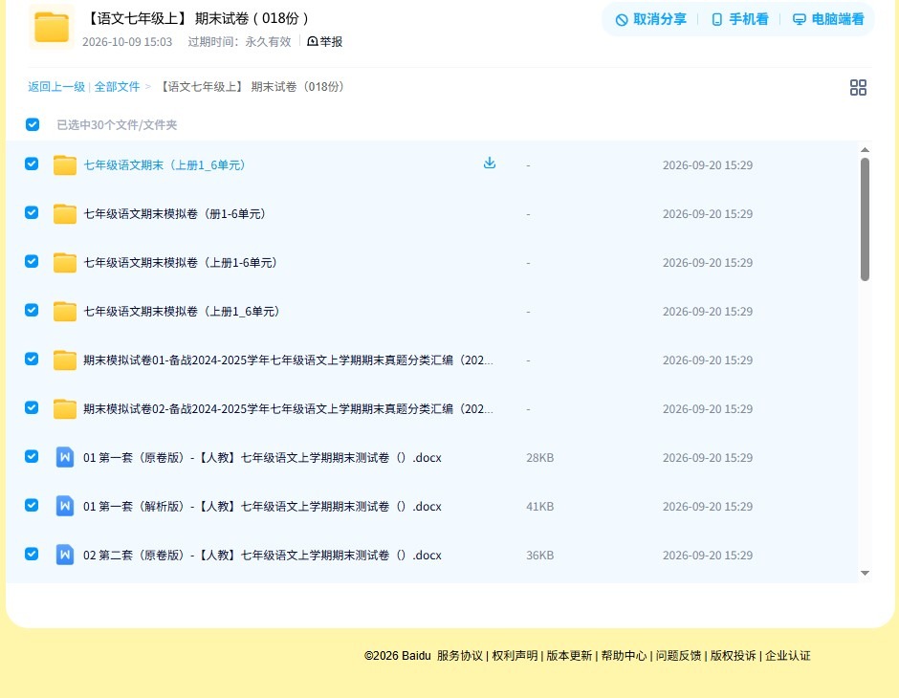899x698 pixels.
Task: Open 权利声明 footer link
Action: [x=515, y=656]
